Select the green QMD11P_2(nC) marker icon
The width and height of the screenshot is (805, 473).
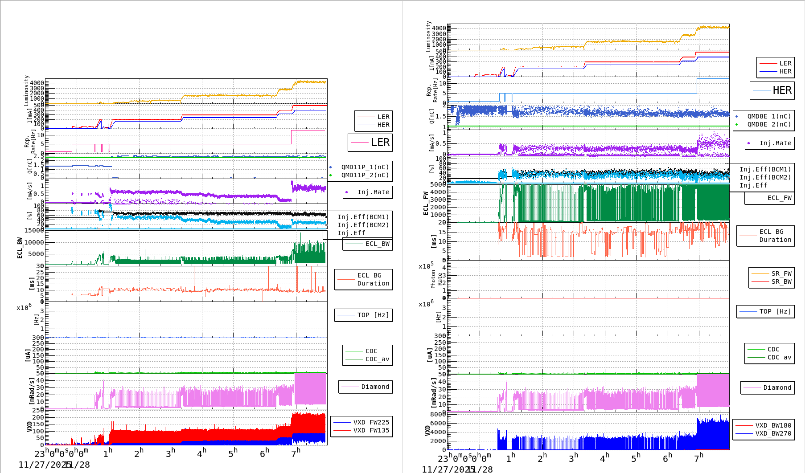click(x=331, y=175)
